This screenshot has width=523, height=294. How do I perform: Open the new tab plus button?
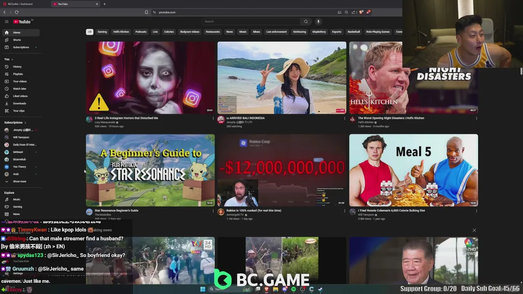[x=105, y=4]
